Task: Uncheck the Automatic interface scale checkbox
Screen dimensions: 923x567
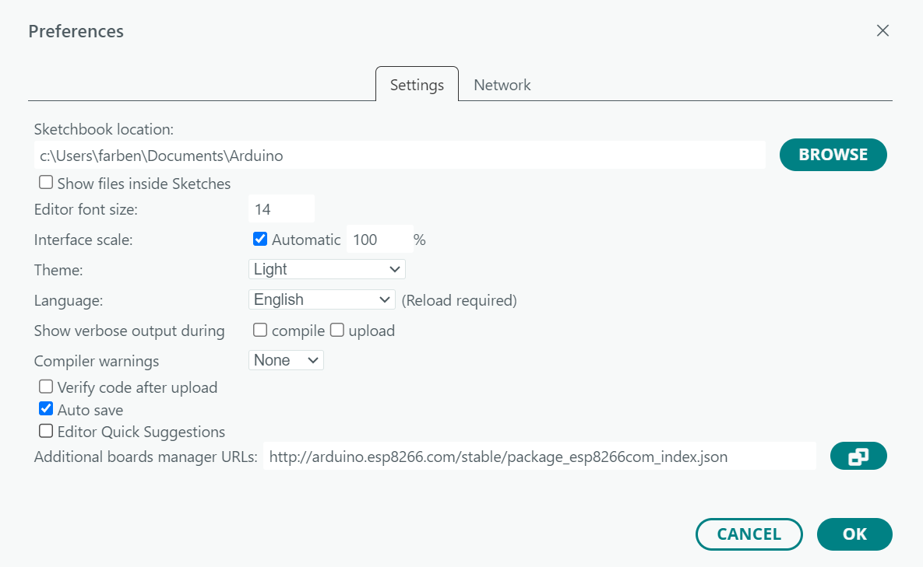Action: [x=260, y=239]
